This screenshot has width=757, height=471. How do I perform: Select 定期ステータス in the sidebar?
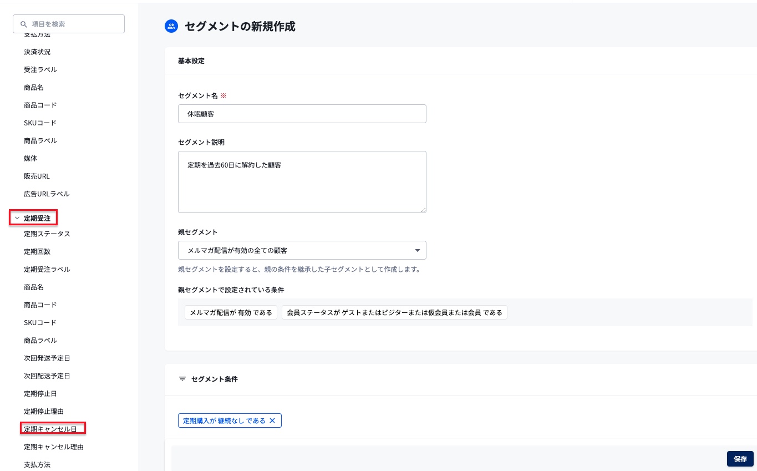pos(47,234)
